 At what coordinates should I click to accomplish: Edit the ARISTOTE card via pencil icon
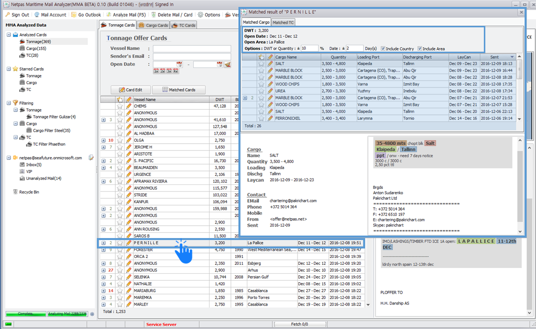(129, 154)
